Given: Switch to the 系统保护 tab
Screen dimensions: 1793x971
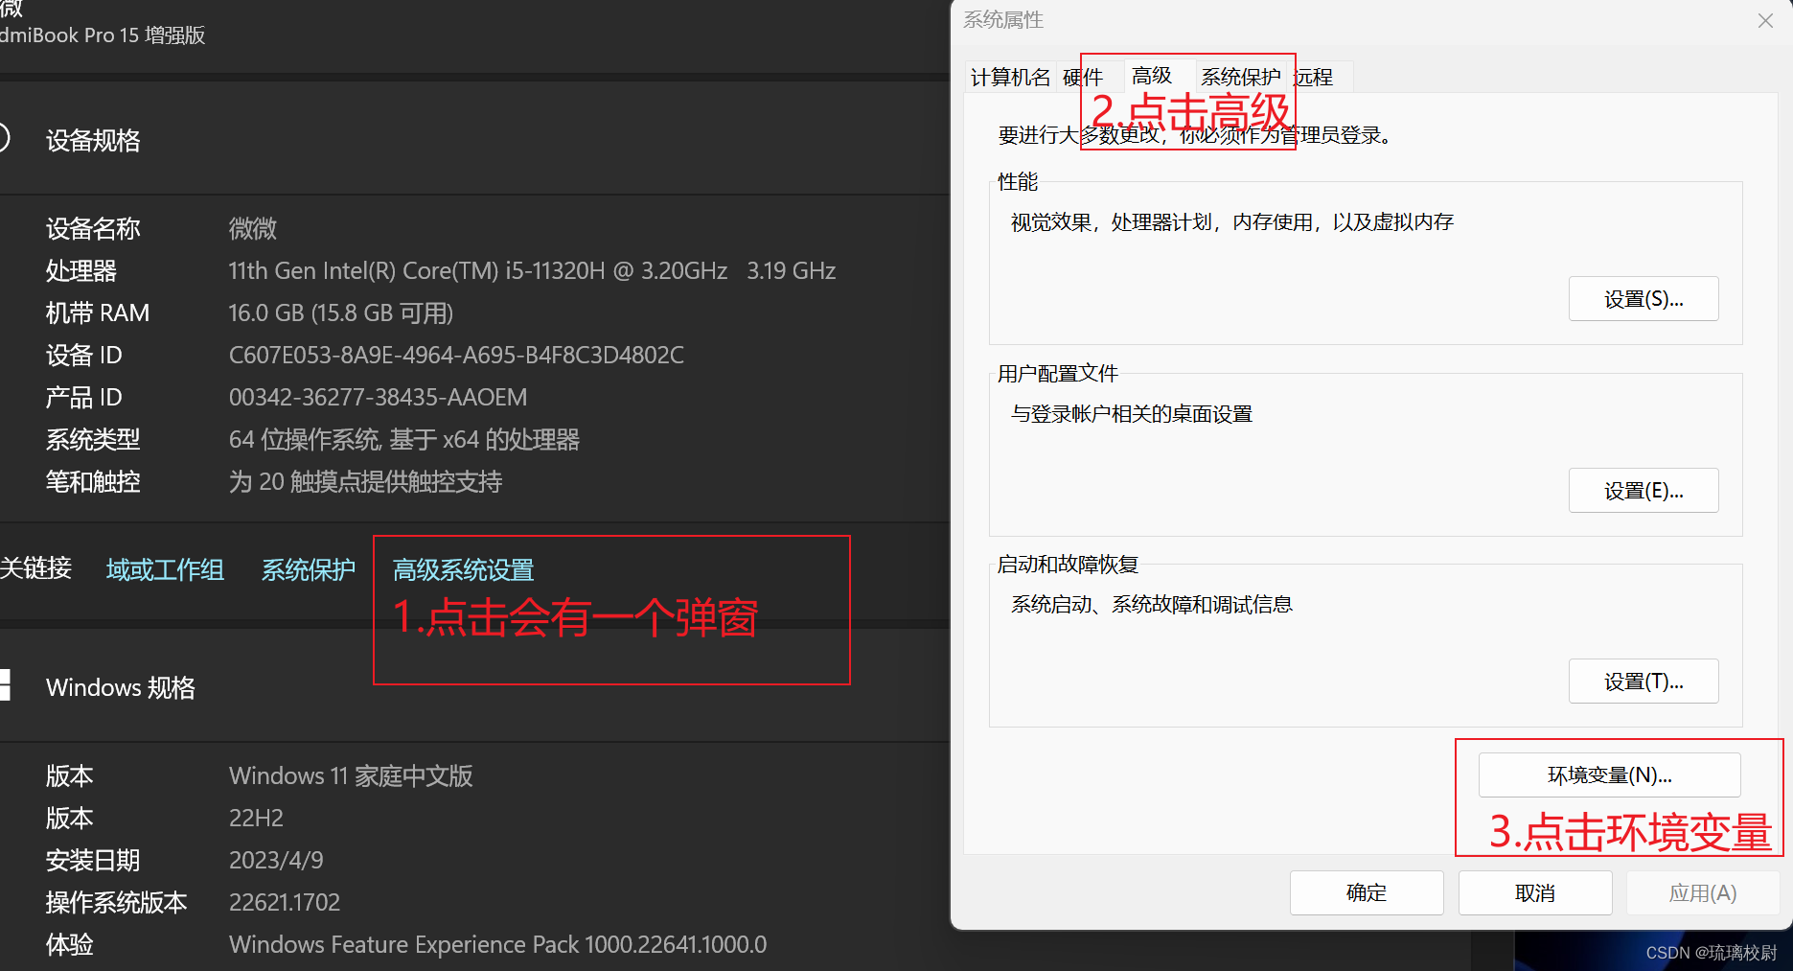Looking at the screenshot, I should click(x=1240, y=77).
